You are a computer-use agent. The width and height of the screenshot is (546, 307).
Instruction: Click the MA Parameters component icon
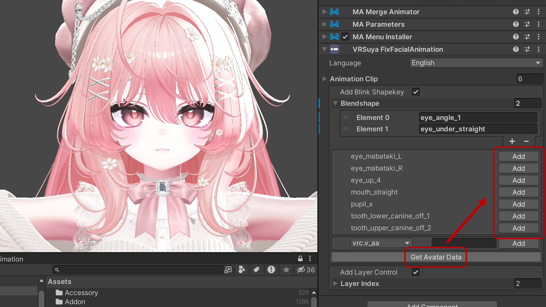pos(334,24)
